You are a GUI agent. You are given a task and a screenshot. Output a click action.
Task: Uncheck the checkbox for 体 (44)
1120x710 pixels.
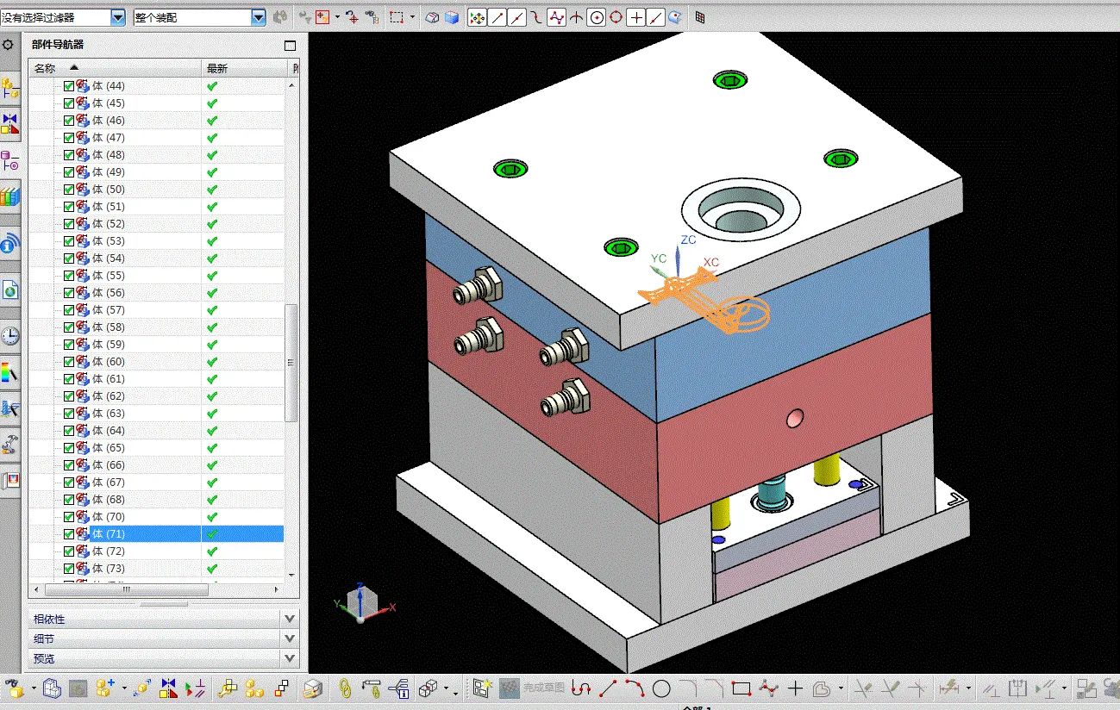tap(69, 86)
